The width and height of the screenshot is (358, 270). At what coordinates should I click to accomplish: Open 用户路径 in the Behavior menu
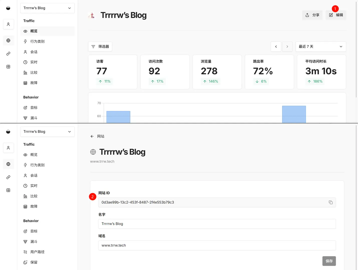click(37, 252)
